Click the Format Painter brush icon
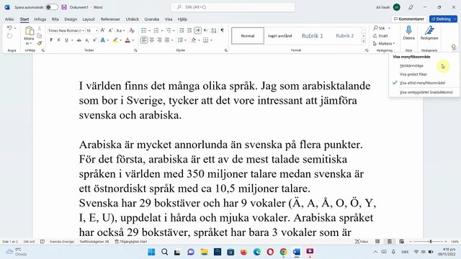The height and width of the screenshot is (259, 461). pos(39,43)
